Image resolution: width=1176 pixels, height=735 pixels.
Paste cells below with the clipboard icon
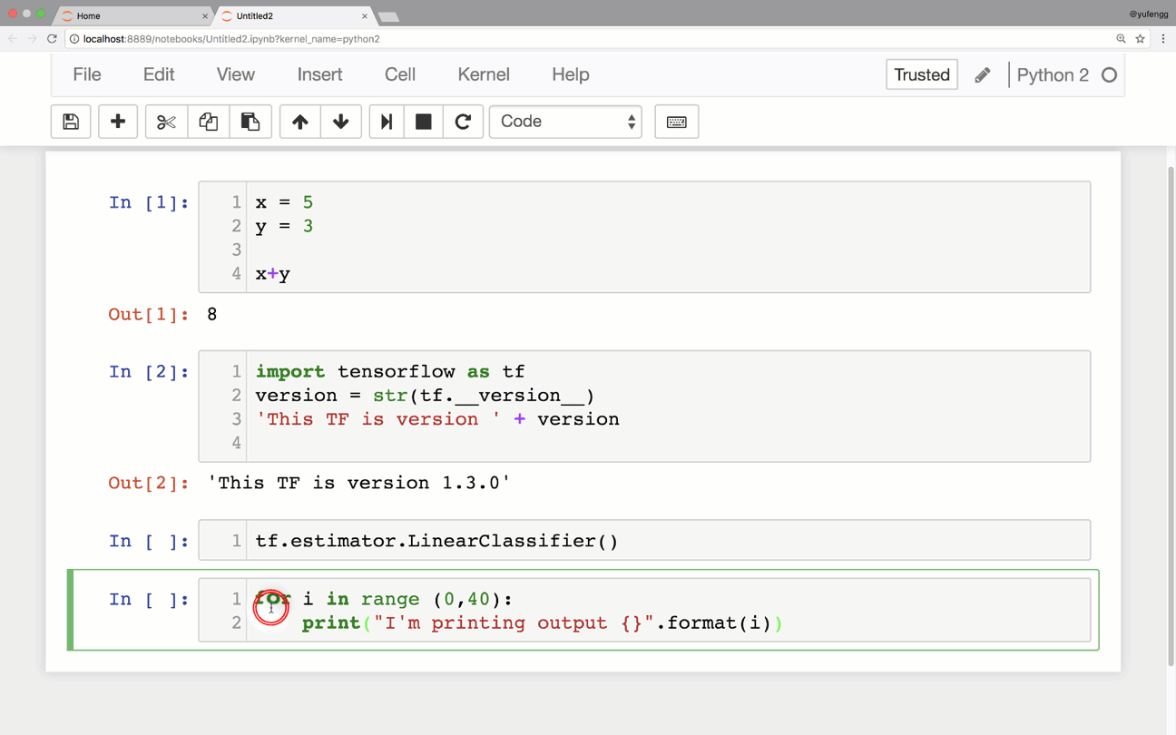click(250, 122)
